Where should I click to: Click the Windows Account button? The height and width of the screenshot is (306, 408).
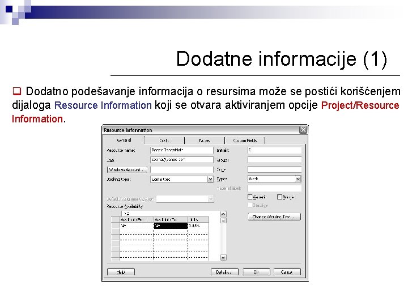tap(127, 169)
